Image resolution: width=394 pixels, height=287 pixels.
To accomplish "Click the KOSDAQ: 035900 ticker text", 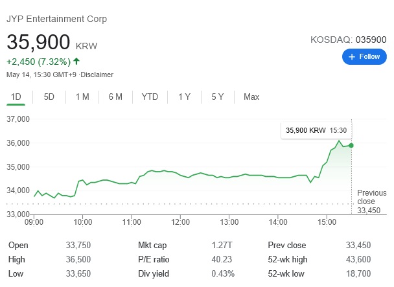I will (x=348, y=40).
